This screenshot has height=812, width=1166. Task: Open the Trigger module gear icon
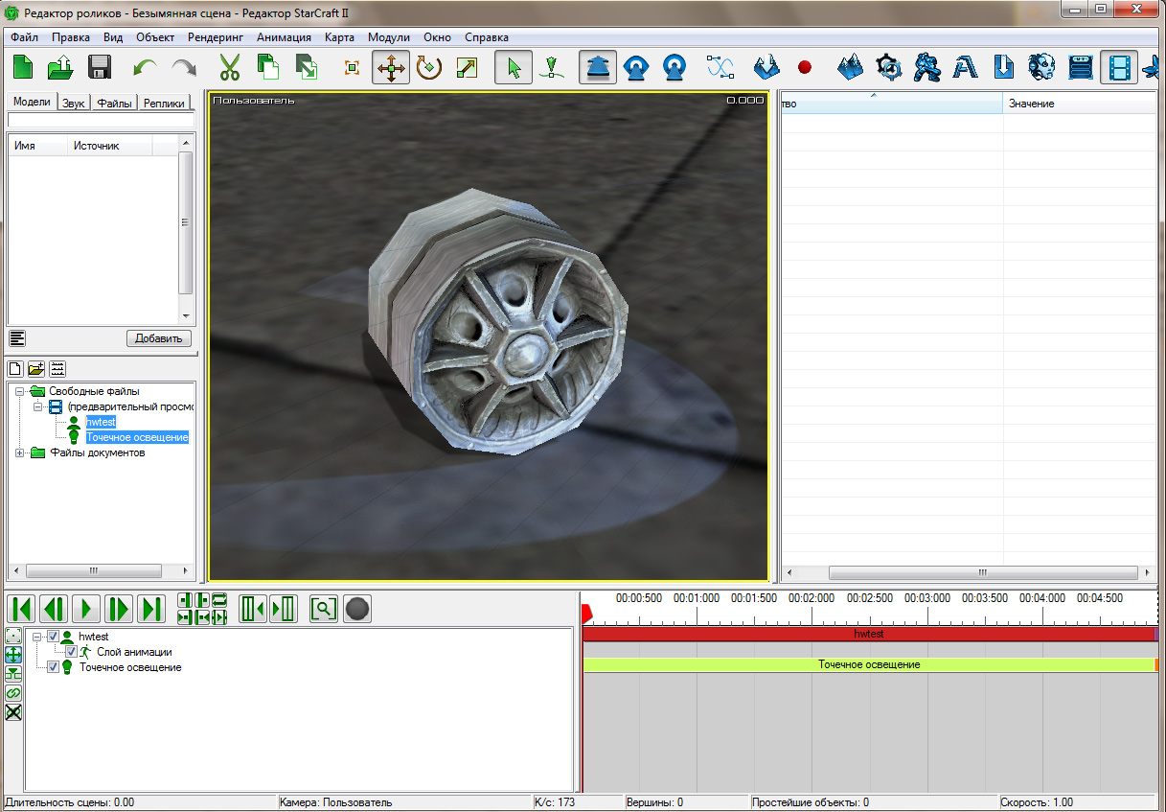pyautogui.click(x=890, y=68)
